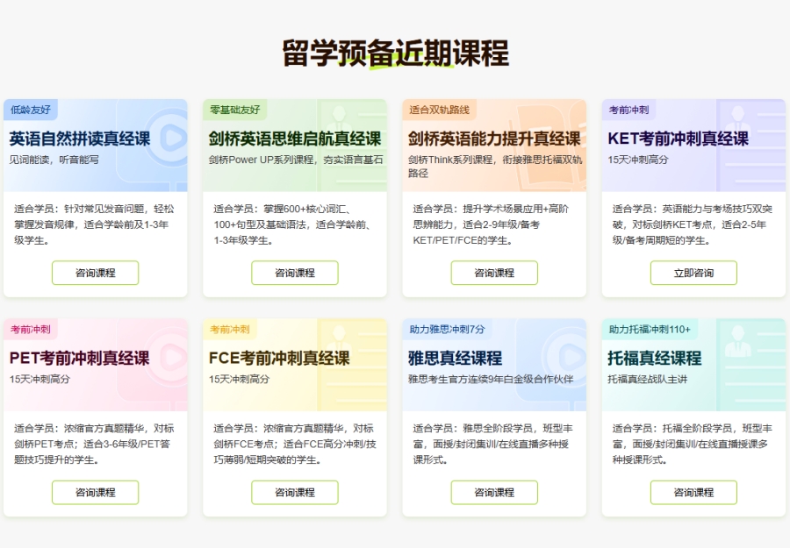Screen dimensions: 790x548
Task: Click the 留学预备近期课程 page heading
Action: tap(395, 53)
